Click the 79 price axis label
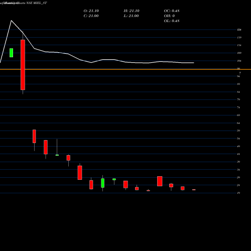The height and width of the screenshot is (251, 251). coord(238,99)
